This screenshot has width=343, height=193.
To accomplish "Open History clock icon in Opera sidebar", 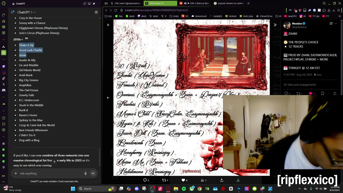I will 3,118.
